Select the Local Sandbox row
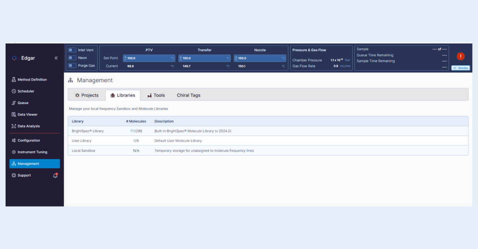The height and width of the screenshot is (249, 478). click(268, 151)
